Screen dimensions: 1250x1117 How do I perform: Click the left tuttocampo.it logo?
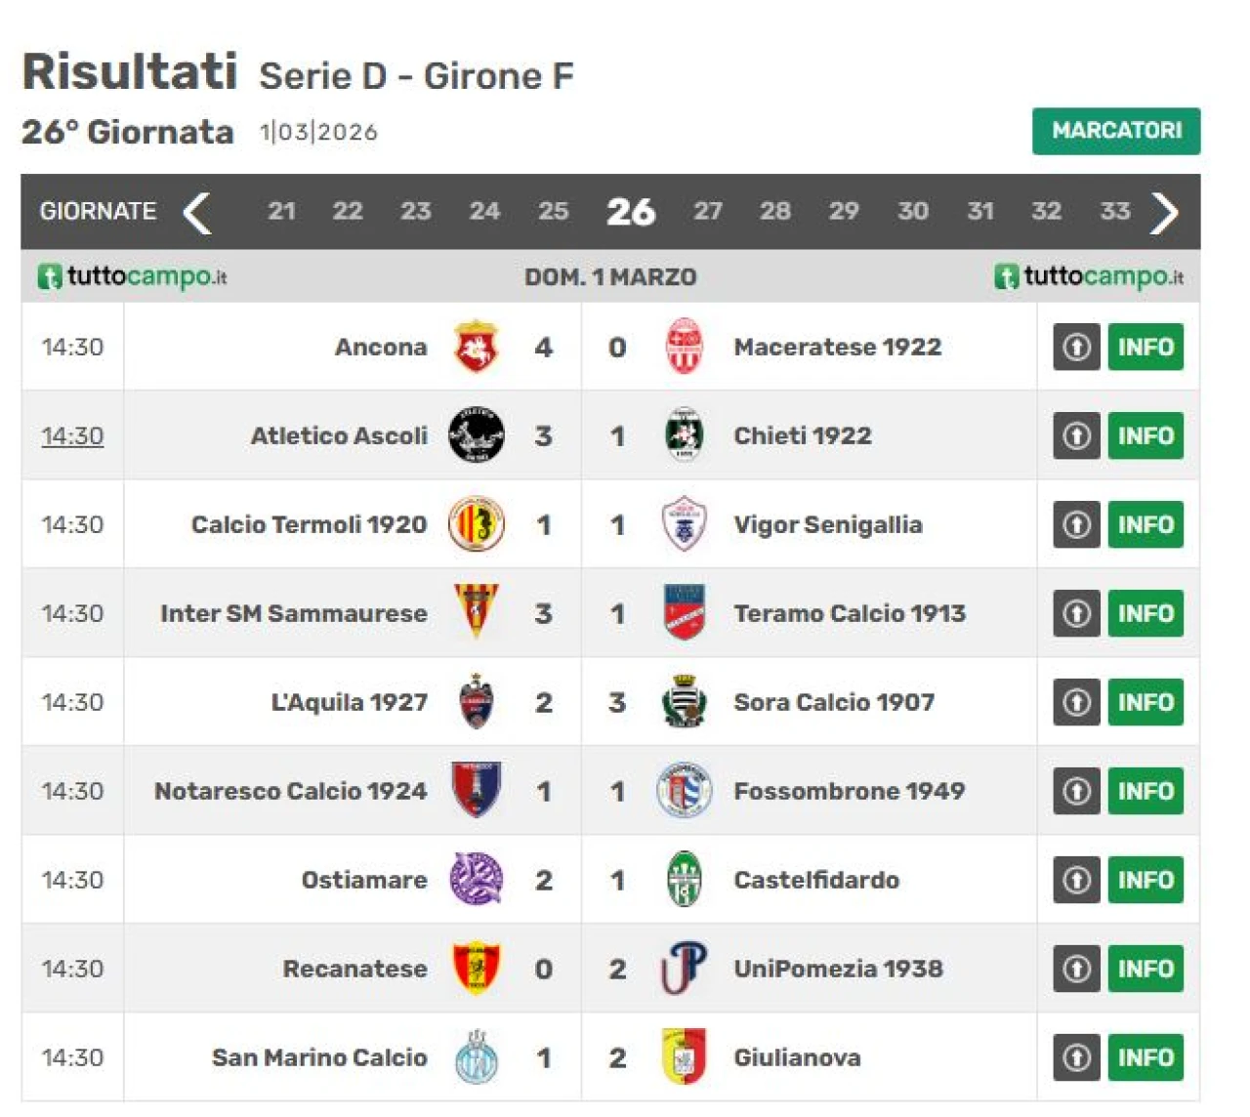tap(132, 276)
